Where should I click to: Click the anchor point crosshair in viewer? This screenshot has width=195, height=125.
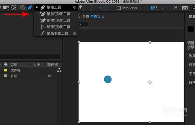(150, 82)
